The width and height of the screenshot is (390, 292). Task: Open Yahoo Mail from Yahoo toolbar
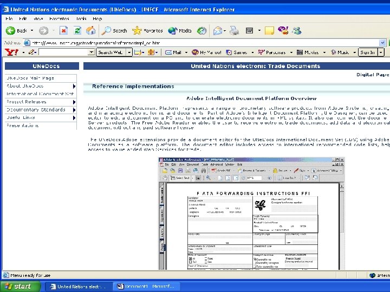point(173,52)
